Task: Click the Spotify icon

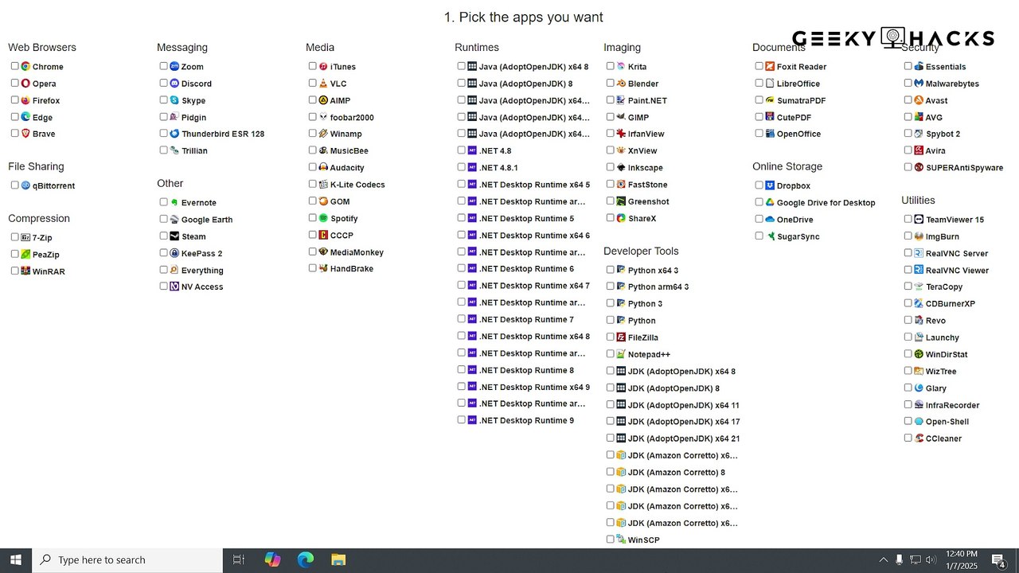Action: (x=323, y=218)
